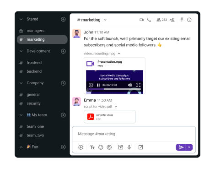Collapse the Development section chevron
The height and width of the screenshot is (169, 215).
pos(21,51)
